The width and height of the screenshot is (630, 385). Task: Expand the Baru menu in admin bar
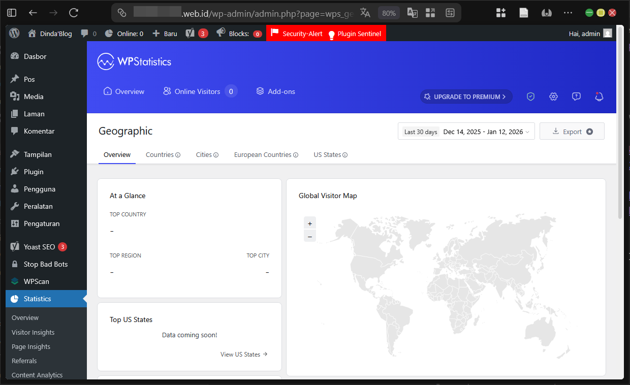tap(165, 33)
